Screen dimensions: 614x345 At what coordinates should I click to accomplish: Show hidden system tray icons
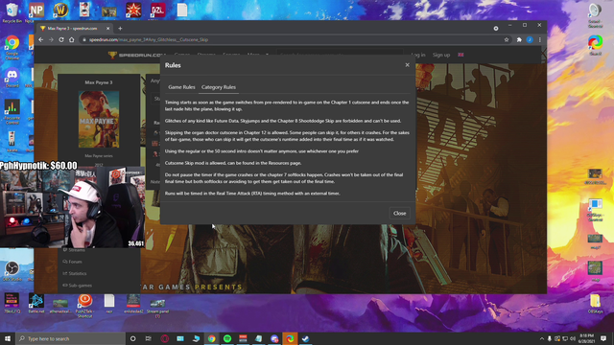point(542,338)
